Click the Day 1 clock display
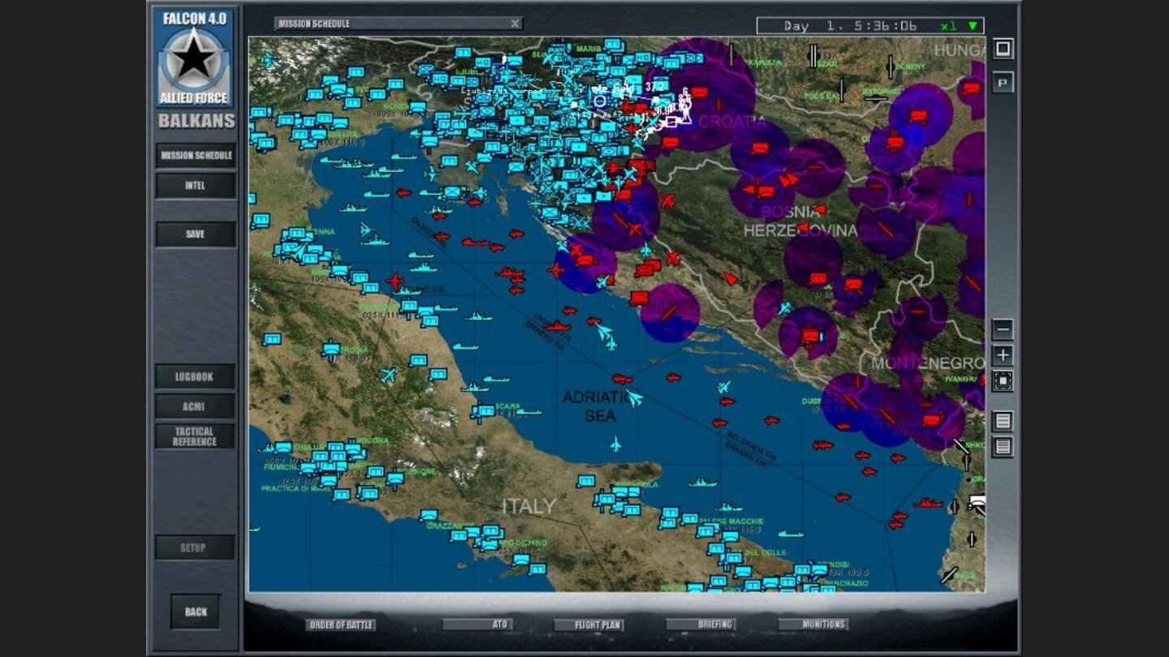Image resolution: width=1169 pixels, height=657 pixels. (x=850, y=26)
